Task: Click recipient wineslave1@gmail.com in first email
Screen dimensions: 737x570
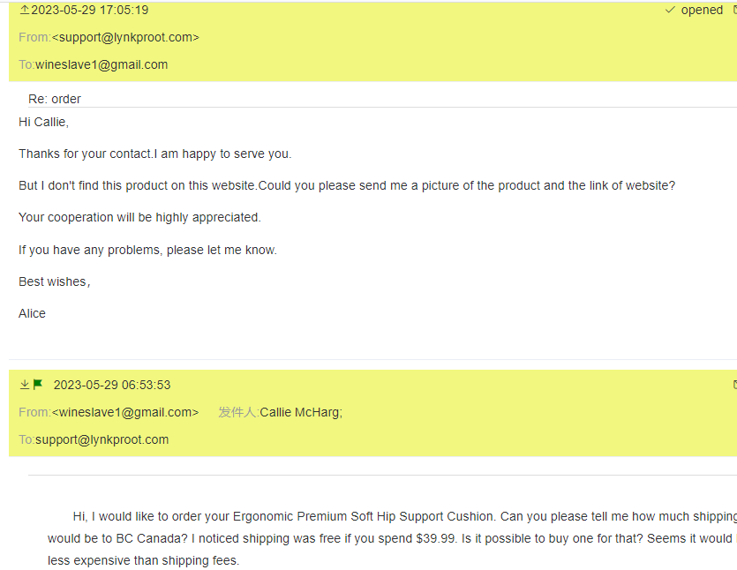Action: (x=102, y=64)
